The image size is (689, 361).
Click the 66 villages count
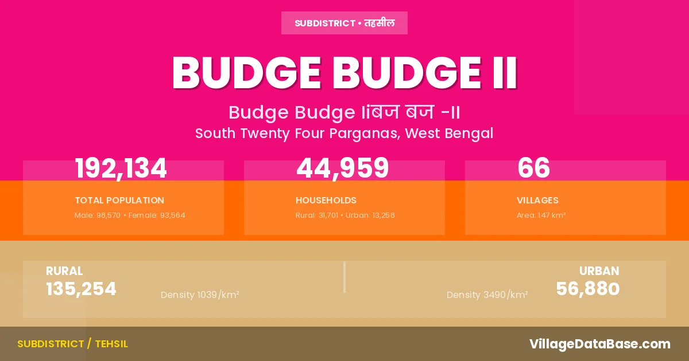click(533, 168)
